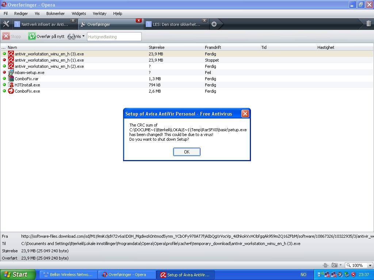The image size is (374, 280).
Task: Click the mbam-setup.exe installer icon
Action: tap(11, 73)
